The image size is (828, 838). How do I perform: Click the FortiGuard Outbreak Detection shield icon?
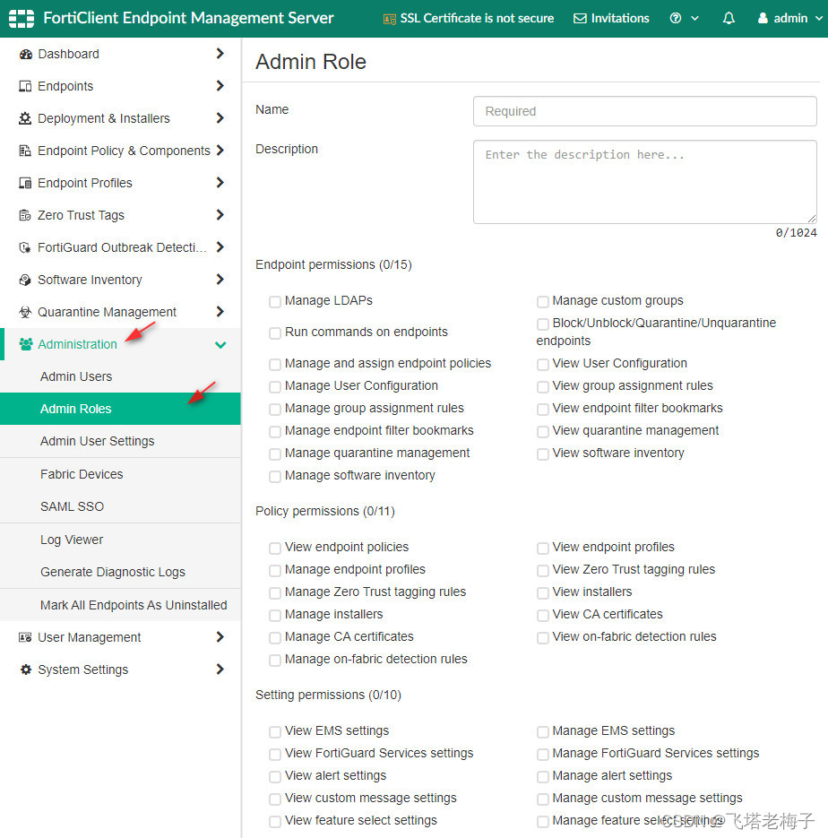click(x=25, y=247)
